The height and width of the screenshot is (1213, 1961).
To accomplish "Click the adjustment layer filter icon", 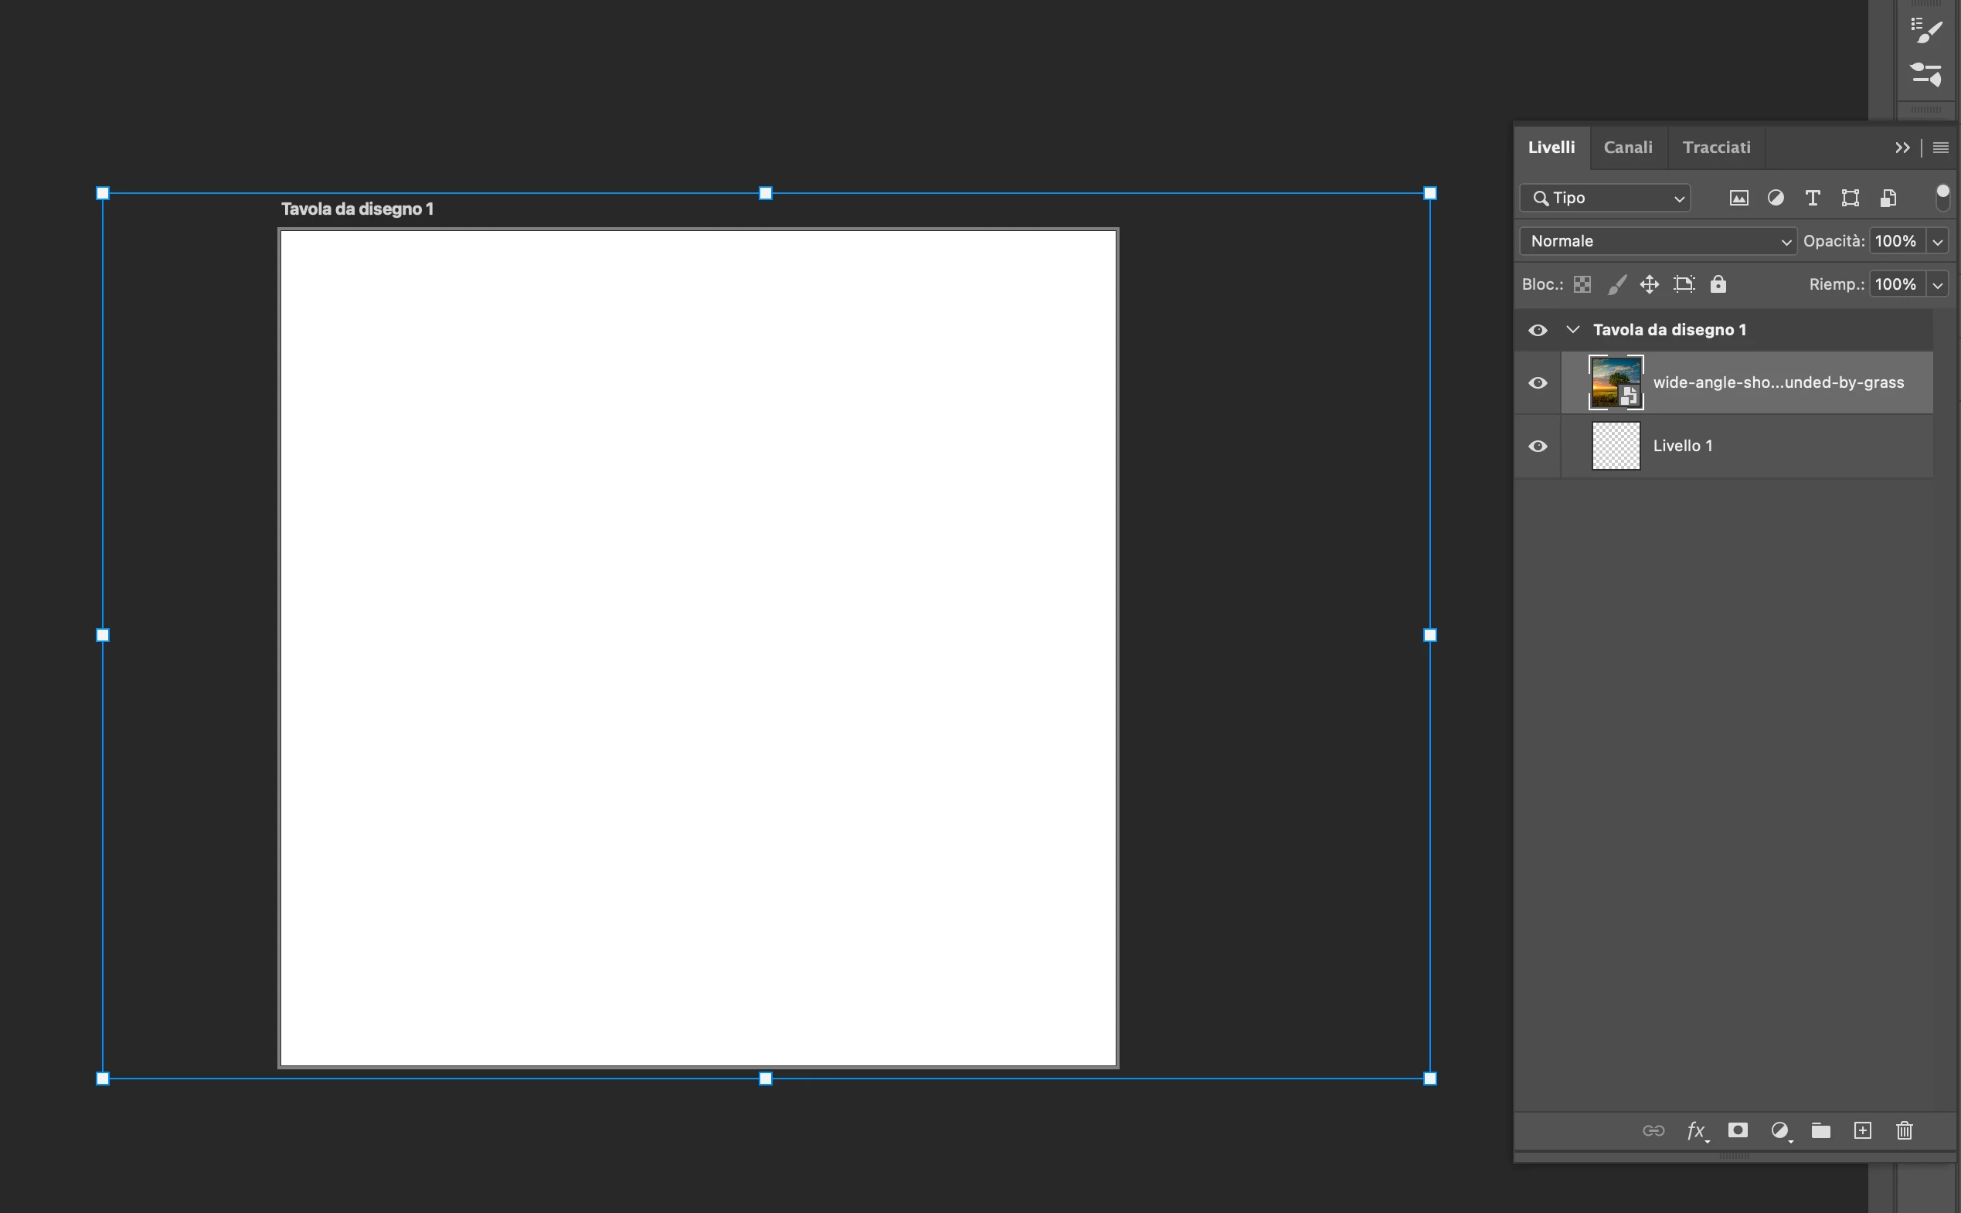I will coord(1776,198).
